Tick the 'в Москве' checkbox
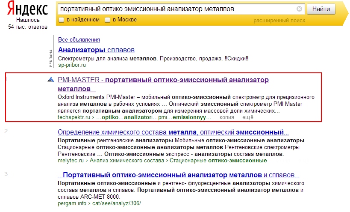The width and height of the screenshot is (350, 212). [108, 20]
